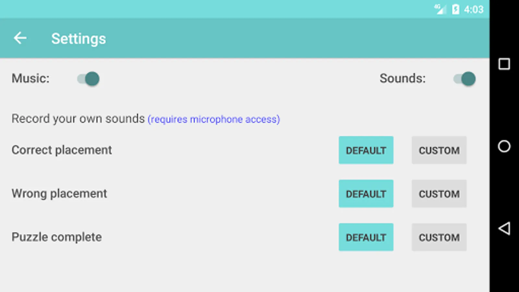This screenshot has height=292, width=519.
Task: Toggle the Sounds switch off
Action: 465,79
